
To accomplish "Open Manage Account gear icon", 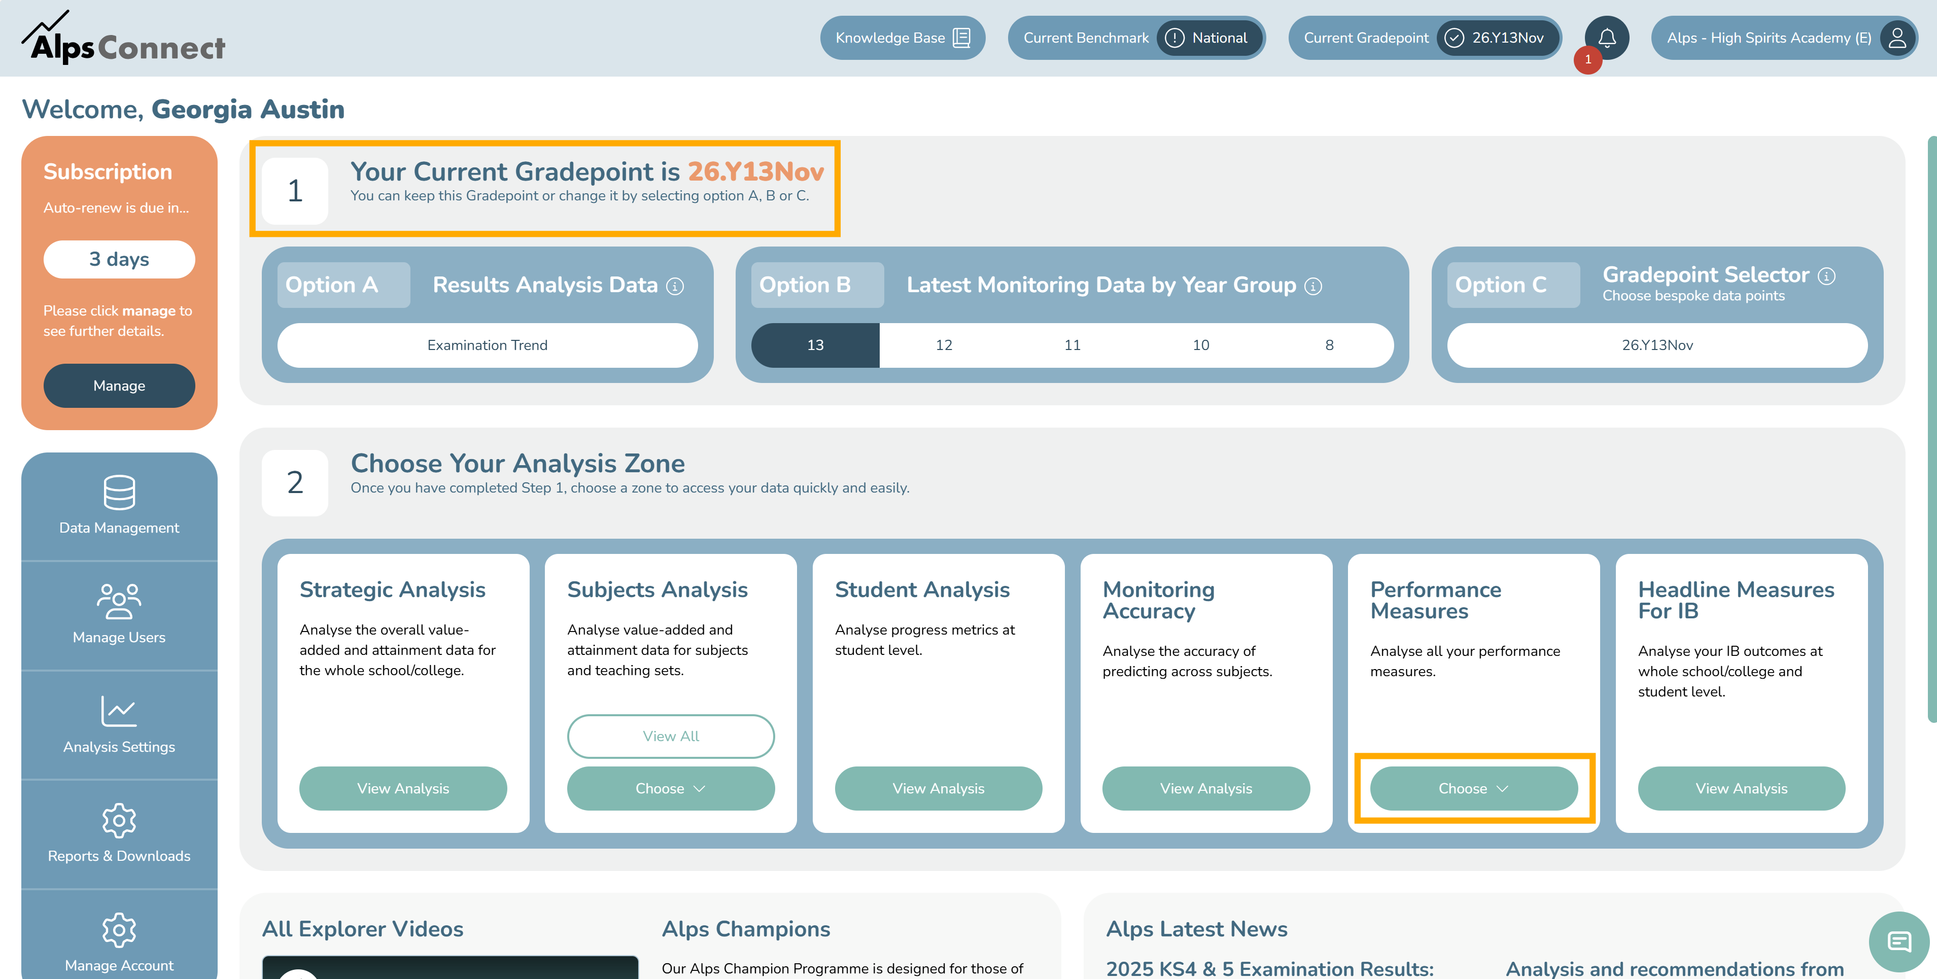I will [x=119, y=930].
